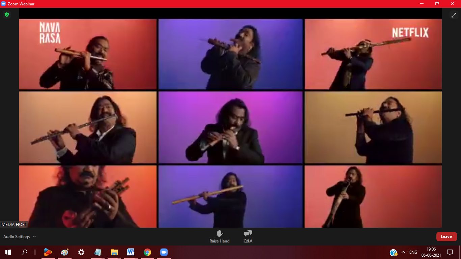The image size is (461, 259).
Task: Change the ENG input language
Action: pyautogui.click(x=413, y=252)
